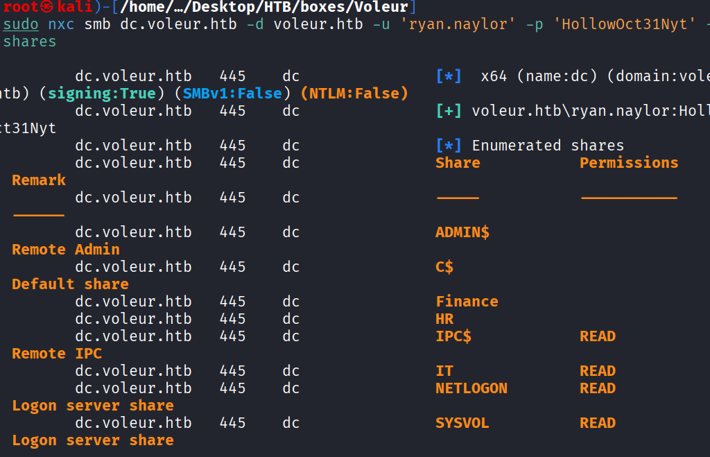This screenshot has height=457, width=710.
Task: Select the HR share name
Action: click(x=444, y=319)
